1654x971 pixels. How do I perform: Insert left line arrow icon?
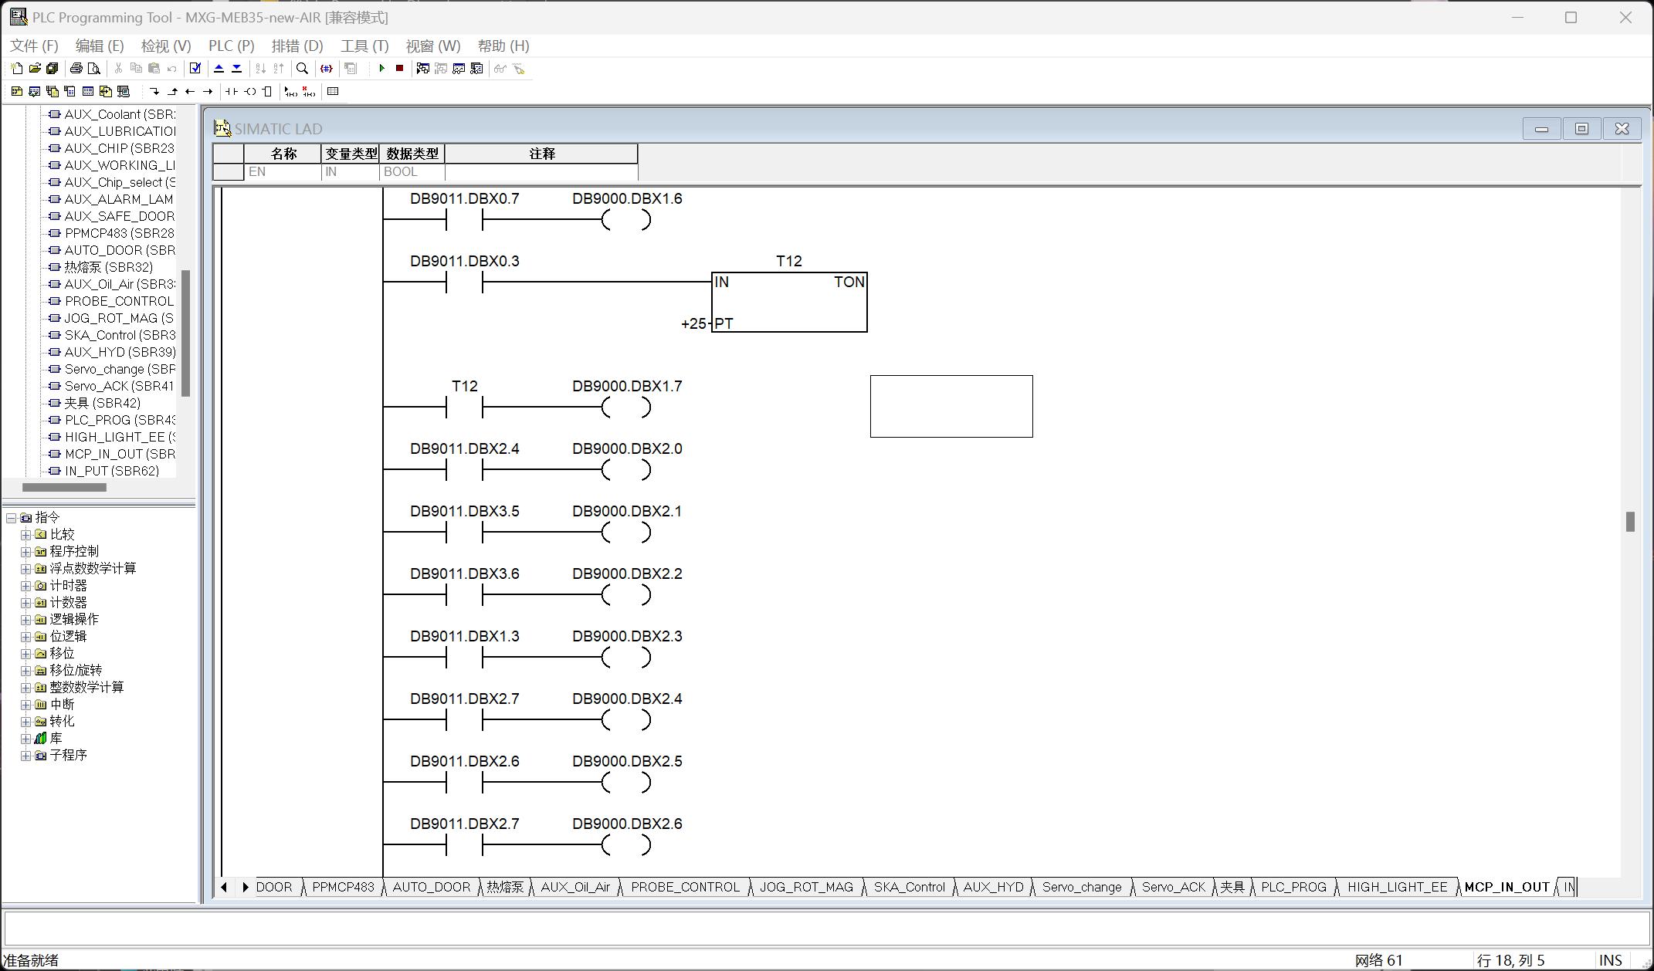pos(190,92)
